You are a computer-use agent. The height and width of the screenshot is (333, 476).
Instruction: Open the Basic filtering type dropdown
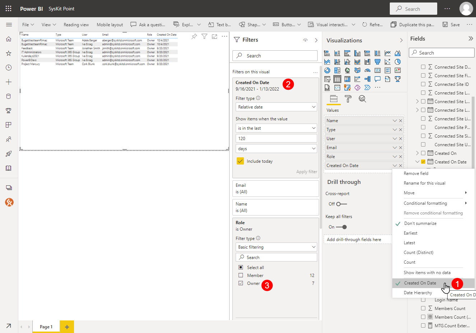[x=276, y=247]
